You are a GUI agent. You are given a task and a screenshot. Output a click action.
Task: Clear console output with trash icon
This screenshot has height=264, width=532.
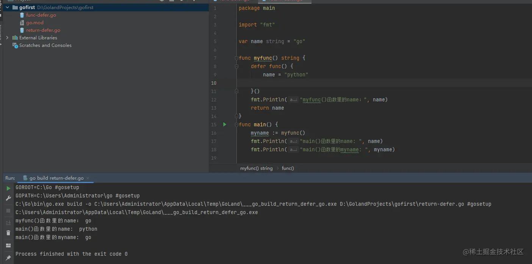8,233
